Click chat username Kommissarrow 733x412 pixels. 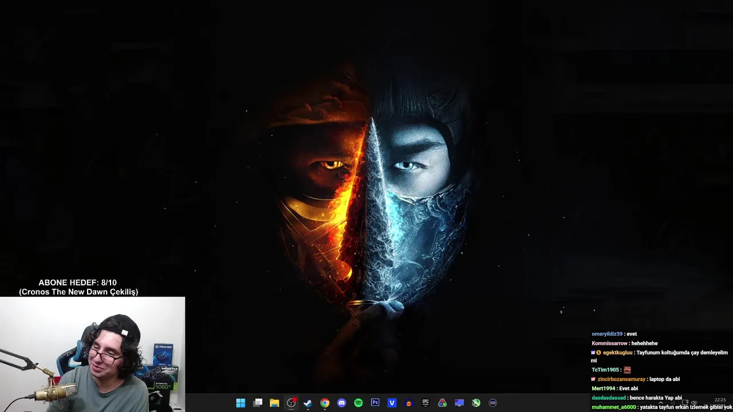(x=609, y=343)
